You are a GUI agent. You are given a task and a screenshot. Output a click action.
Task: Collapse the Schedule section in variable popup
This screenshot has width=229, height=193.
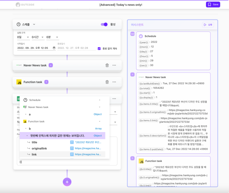(x=100, y=100)
